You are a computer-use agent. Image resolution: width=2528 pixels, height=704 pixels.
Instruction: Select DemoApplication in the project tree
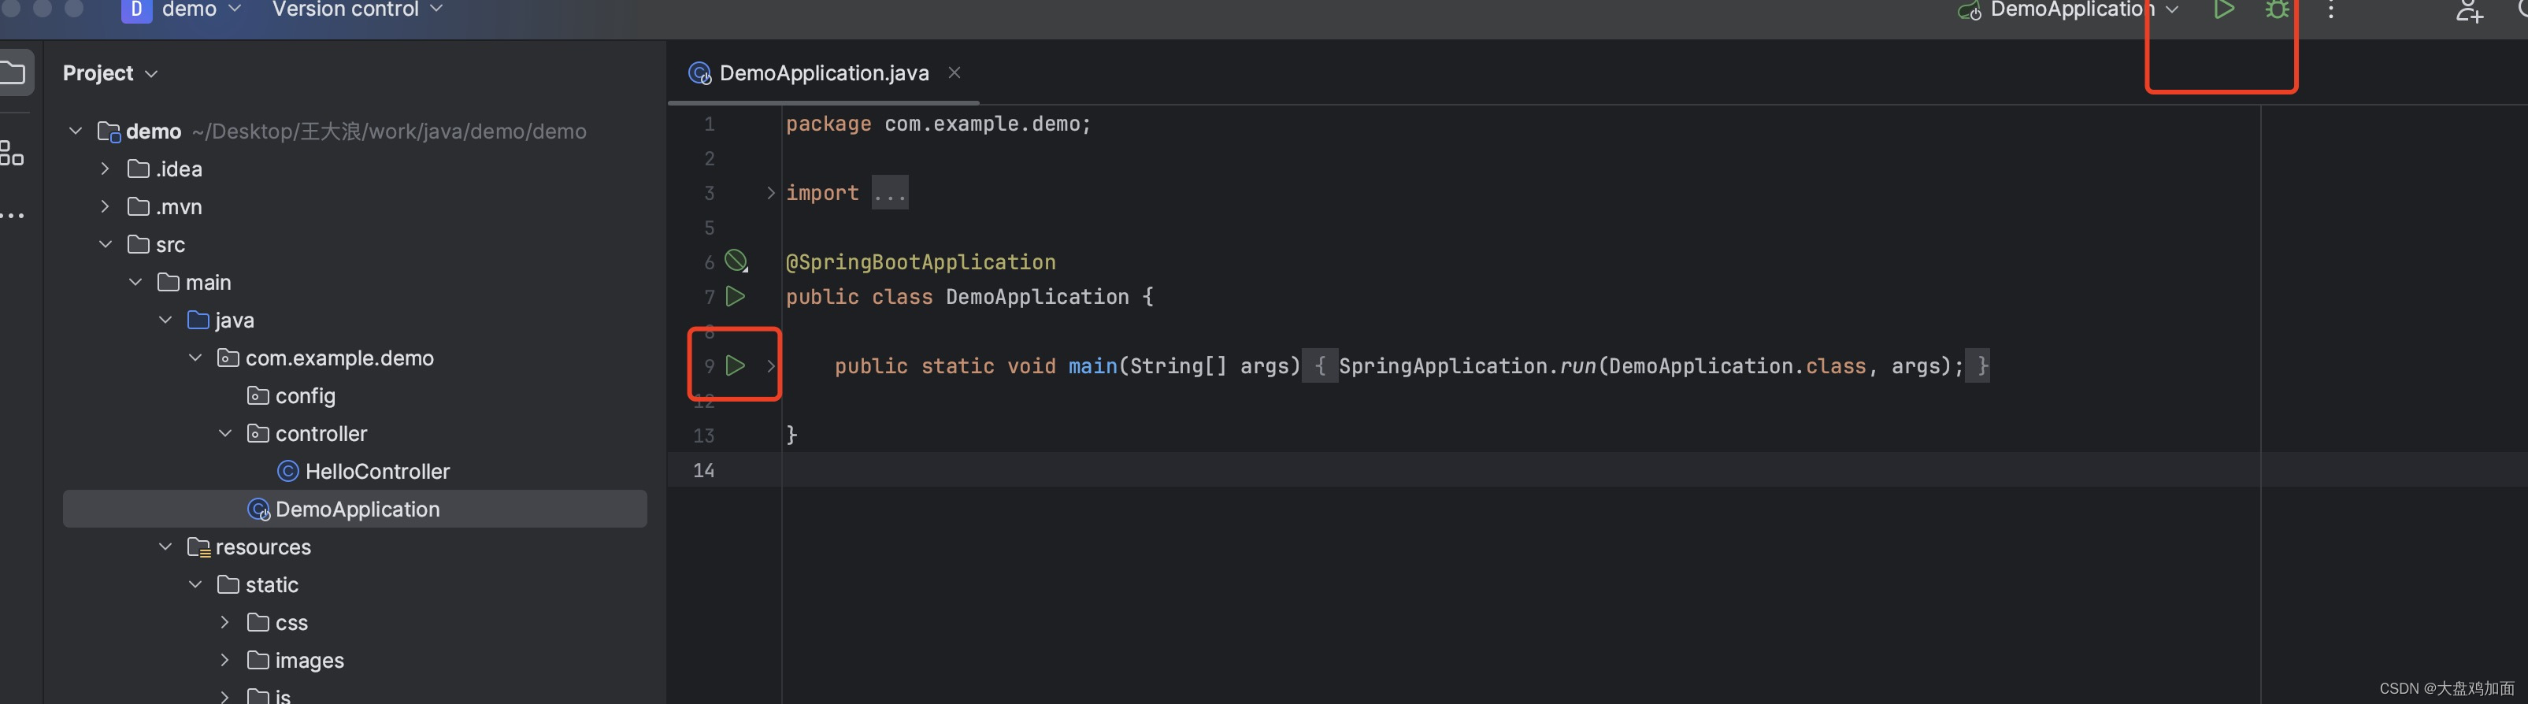tap(354, 509)
